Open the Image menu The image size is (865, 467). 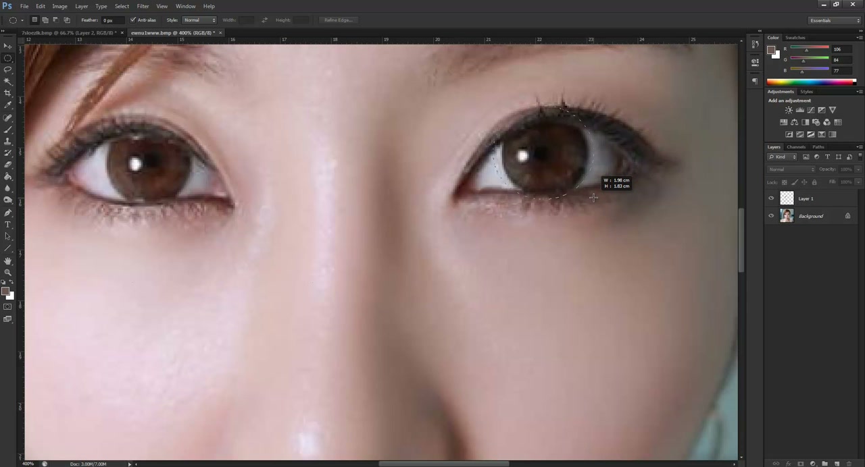tap(59, 6)
